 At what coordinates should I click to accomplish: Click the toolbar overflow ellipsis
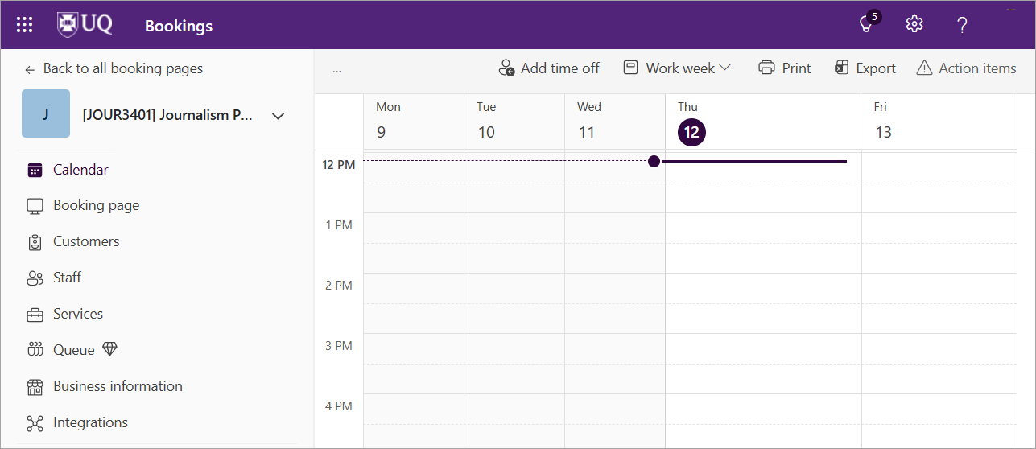(x=336, y=69)
